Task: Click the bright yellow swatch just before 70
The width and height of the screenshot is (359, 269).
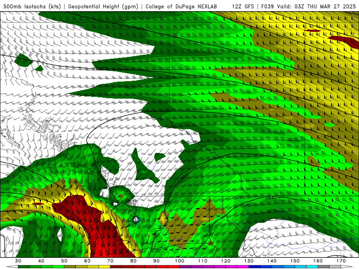Action: pos(105,266)
